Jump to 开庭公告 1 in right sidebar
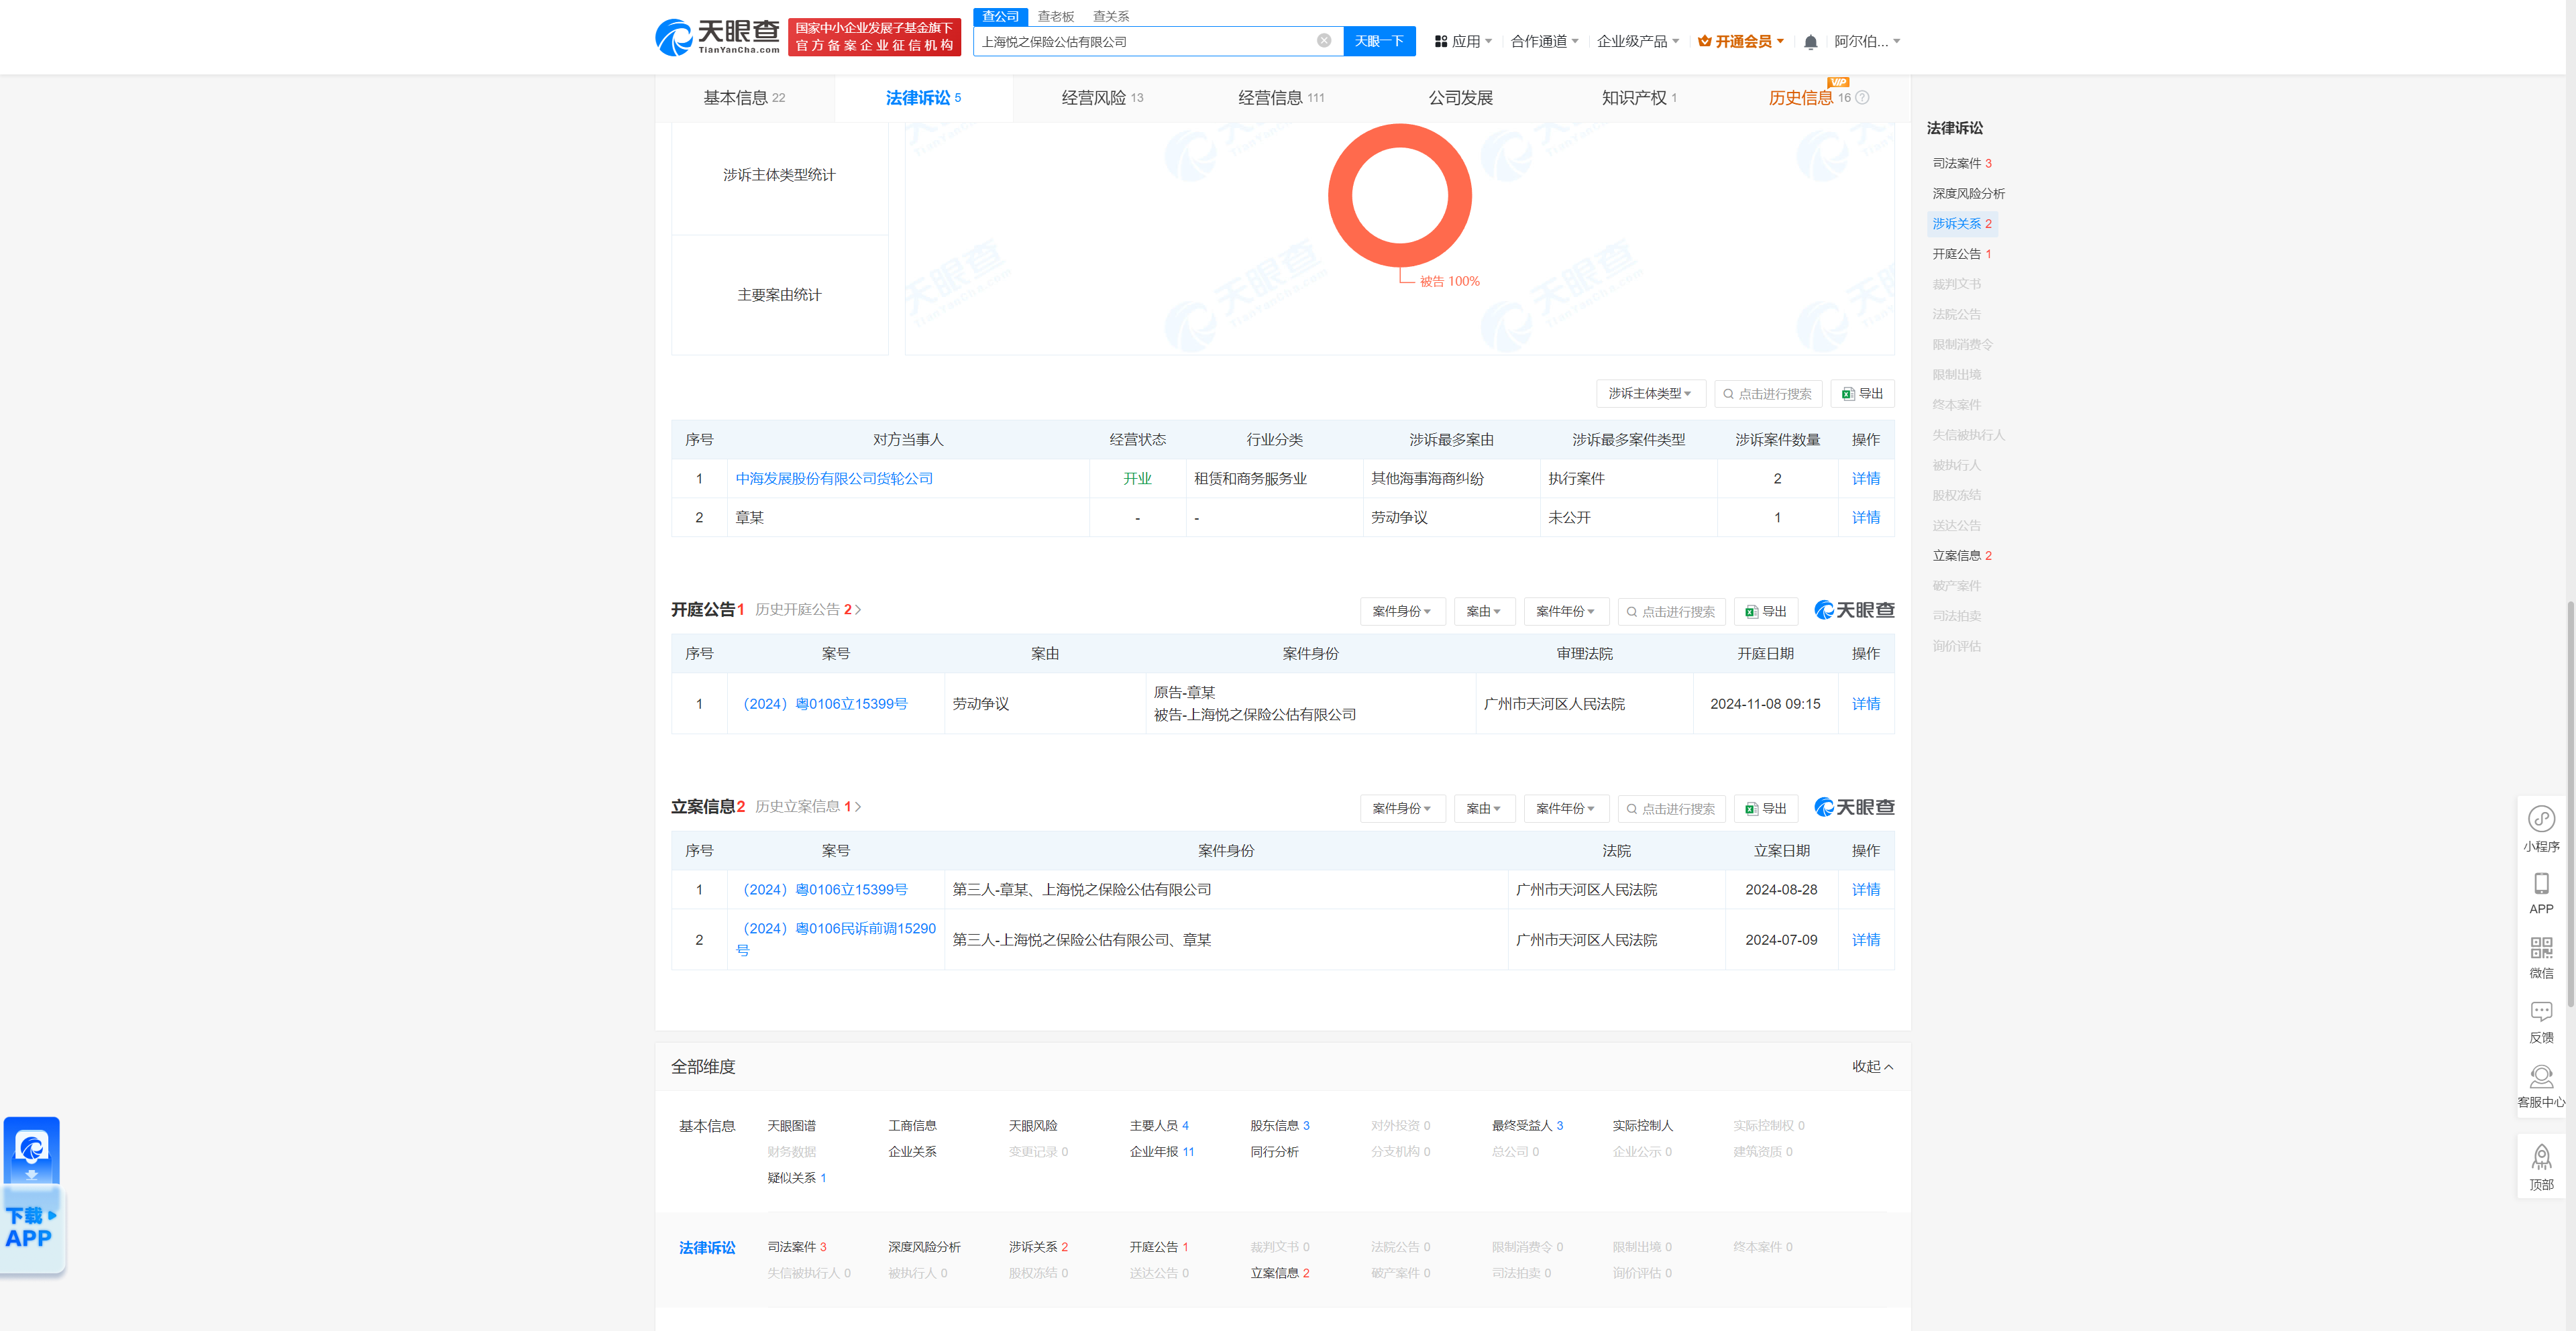Screen dimensions: 2576x1331 (x=1961, y=254)
